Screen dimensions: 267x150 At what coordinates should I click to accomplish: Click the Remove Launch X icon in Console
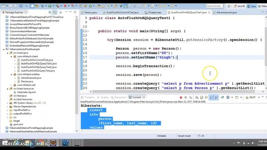(x=186, y=97)
